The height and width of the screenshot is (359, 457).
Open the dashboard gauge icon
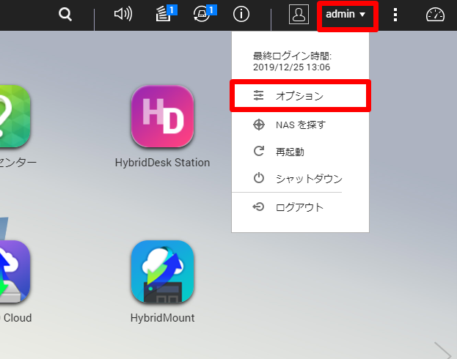coord(435,15)
